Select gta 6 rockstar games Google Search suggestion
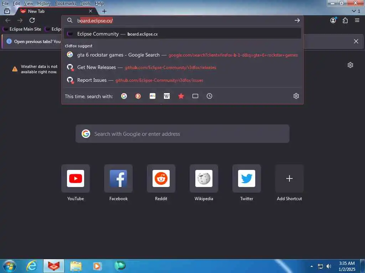Viewport: 365px width, 273px height. (182, 55)
